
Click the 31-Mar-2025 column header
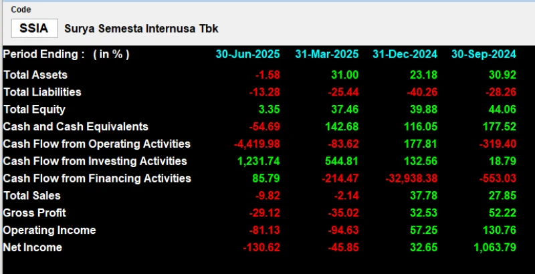(327, 54)
